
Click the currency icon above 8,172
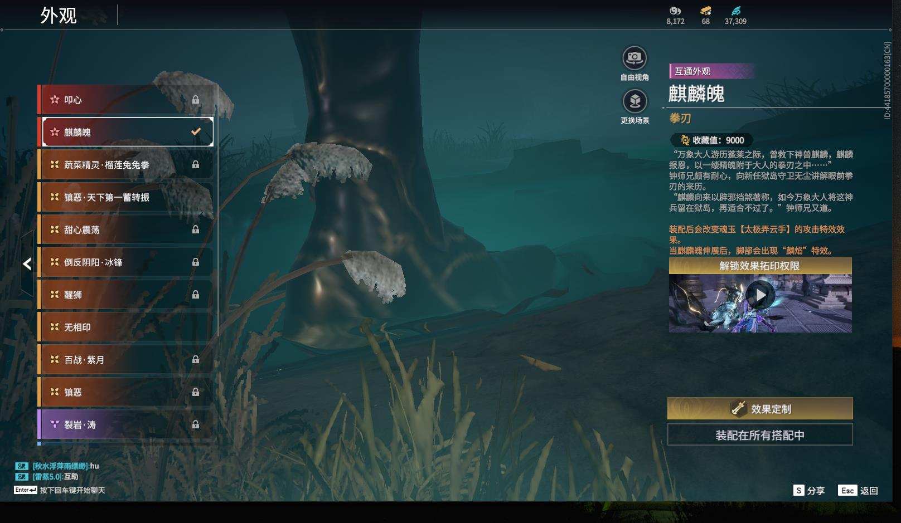point(675,11)
